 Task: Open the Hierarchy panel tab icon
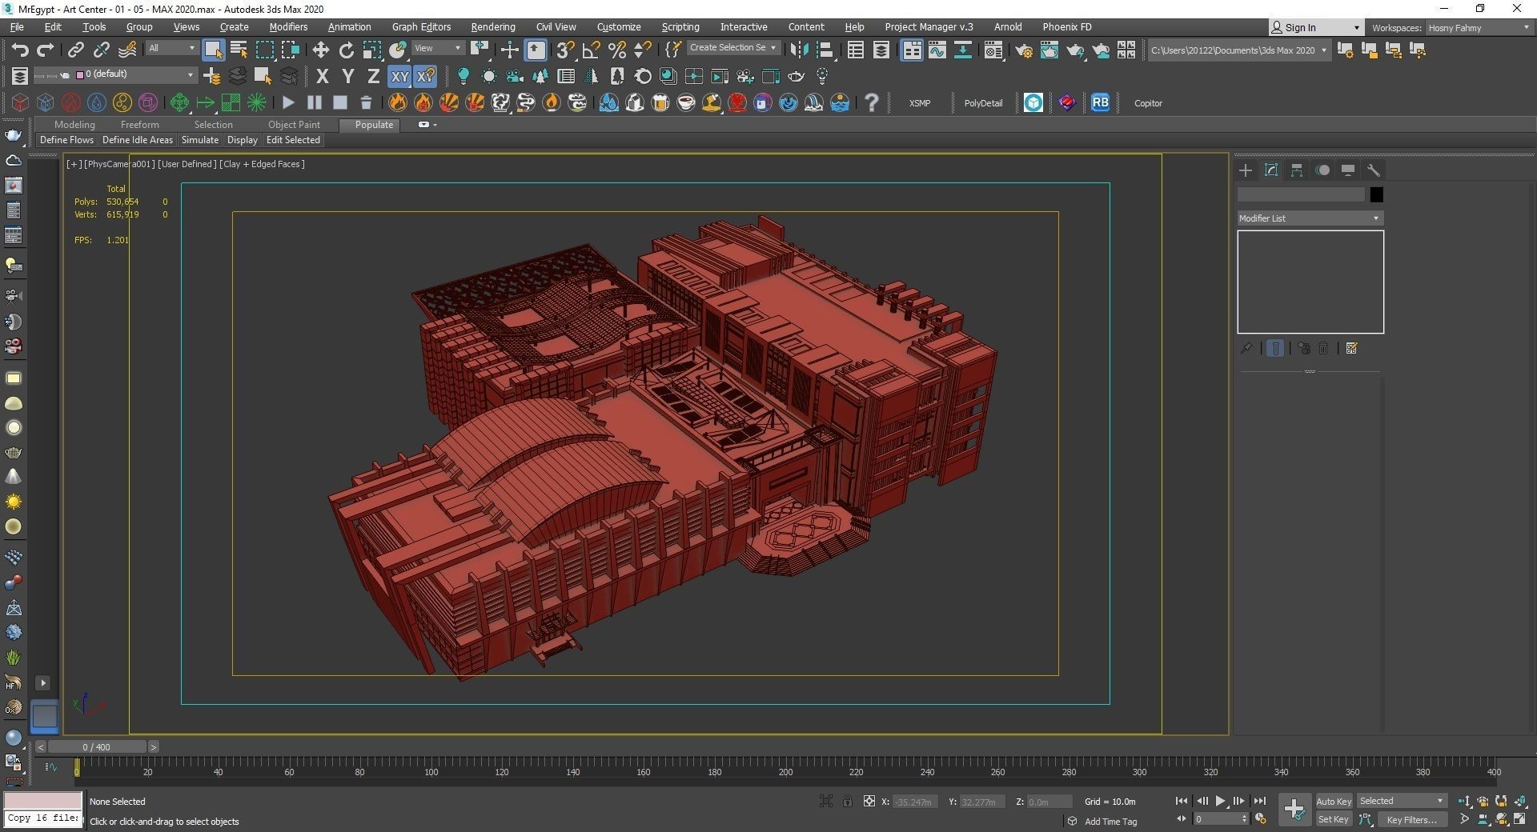coord(1297,170)
